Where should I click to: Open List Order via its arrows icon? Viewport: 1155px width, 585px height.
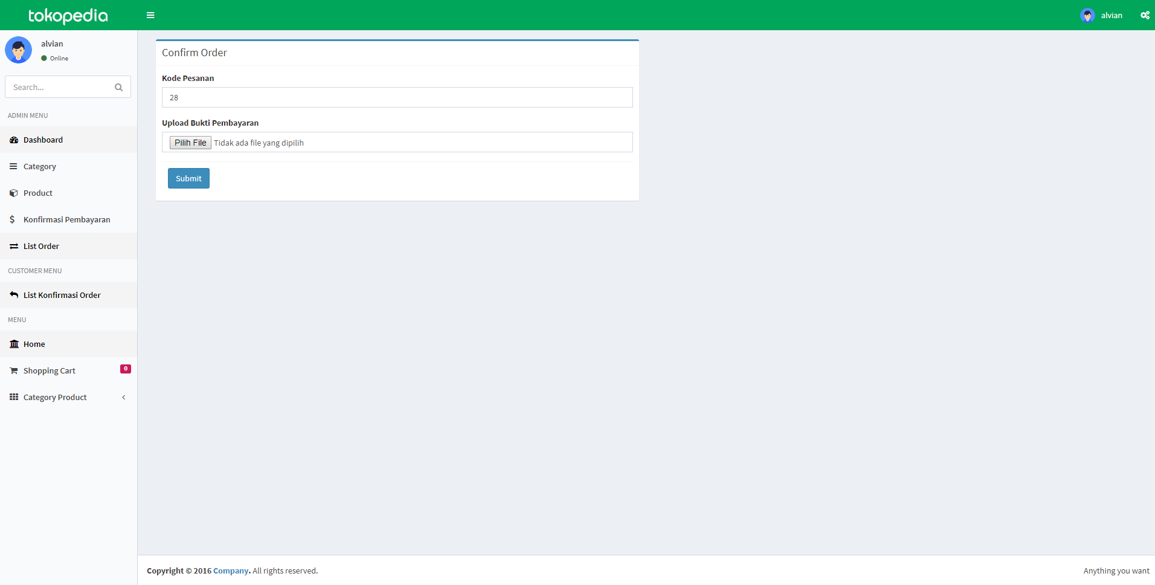pos(13,246)
